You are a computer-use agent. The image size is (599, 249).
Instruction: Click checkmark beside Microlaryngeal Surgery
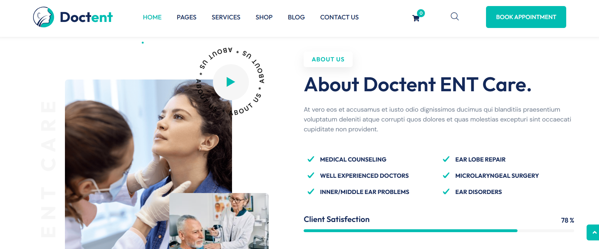pyautogui.click(x=446, y=176)
